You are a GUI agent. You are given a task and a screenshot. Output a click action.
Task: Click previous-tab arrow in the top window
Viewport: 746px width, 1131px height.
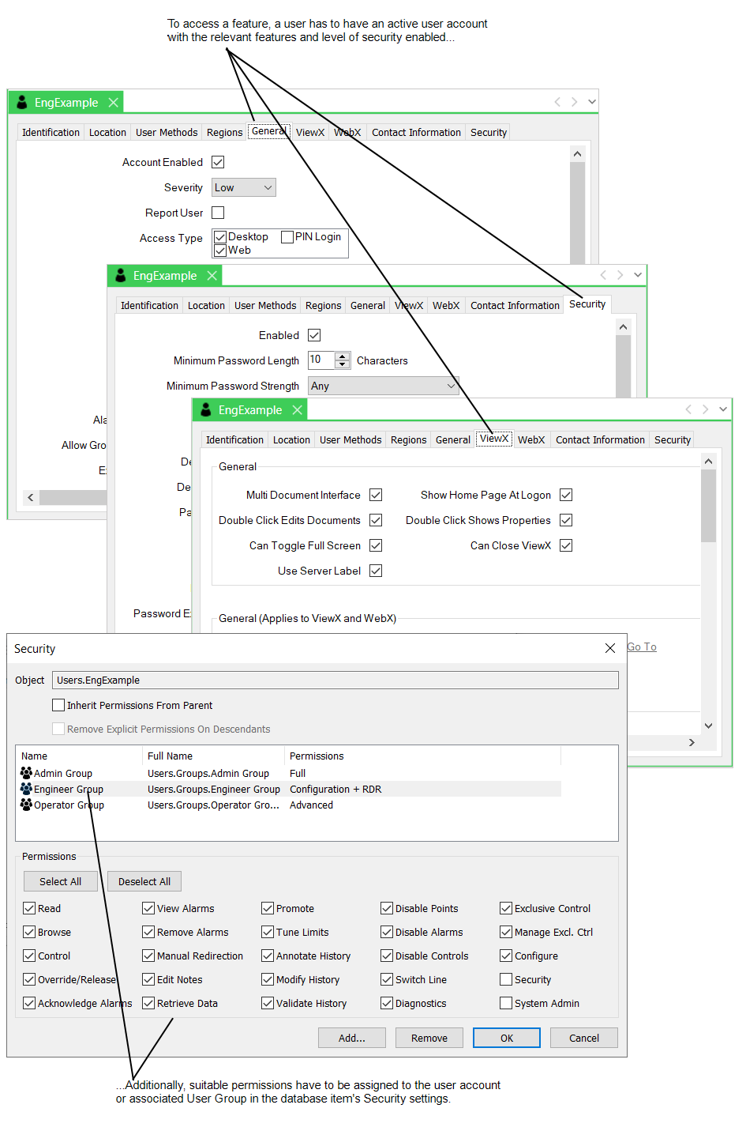[x=557, y=102]
